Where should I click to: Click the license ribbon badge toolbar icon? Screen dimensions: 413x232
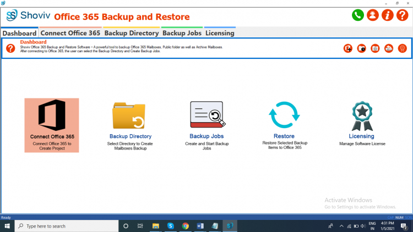402,48
